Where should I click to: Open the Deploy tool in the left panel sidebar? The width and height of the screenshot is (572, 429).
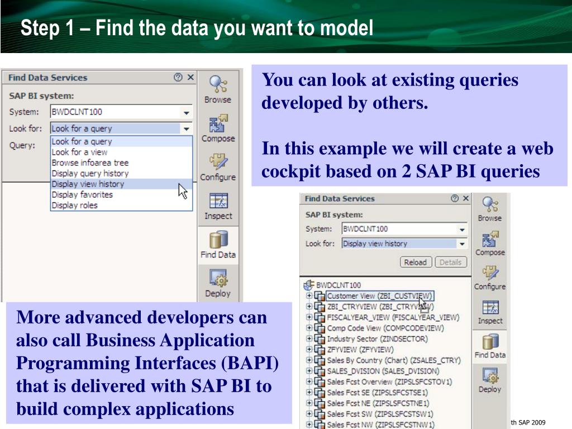[218, 283]
